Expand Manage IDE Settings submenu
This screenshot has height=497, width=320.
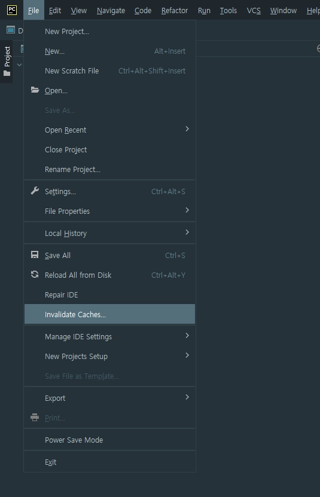(x=109, y=337)
